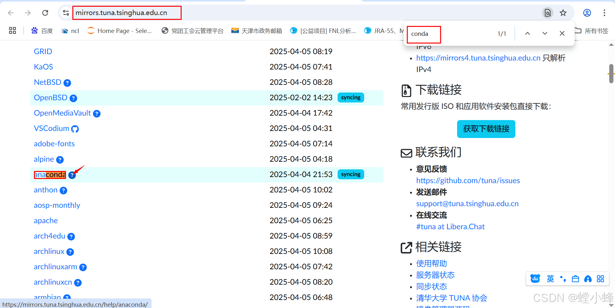This screenshot has height=308, width=615.
Task: Open the NetBSD mirror link
Action: click(47, 82)
